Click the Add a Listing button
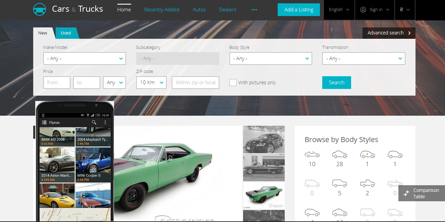The height and width of the screenshot is (222, 445). pyautogui.click(x=298, y=10)
